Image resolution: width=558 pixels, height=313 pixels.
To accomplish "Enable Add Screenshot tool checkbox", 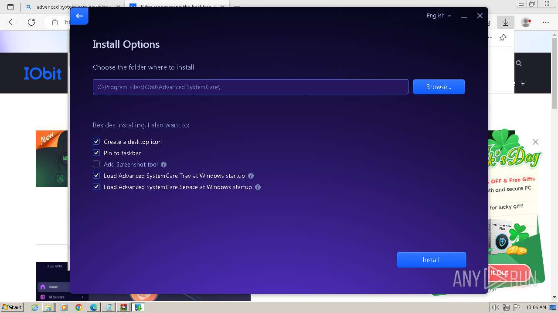I will point(96,164).
